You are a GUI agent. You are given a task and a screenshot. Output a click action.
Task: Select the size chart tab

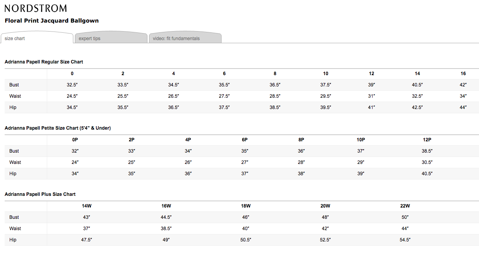15,39
